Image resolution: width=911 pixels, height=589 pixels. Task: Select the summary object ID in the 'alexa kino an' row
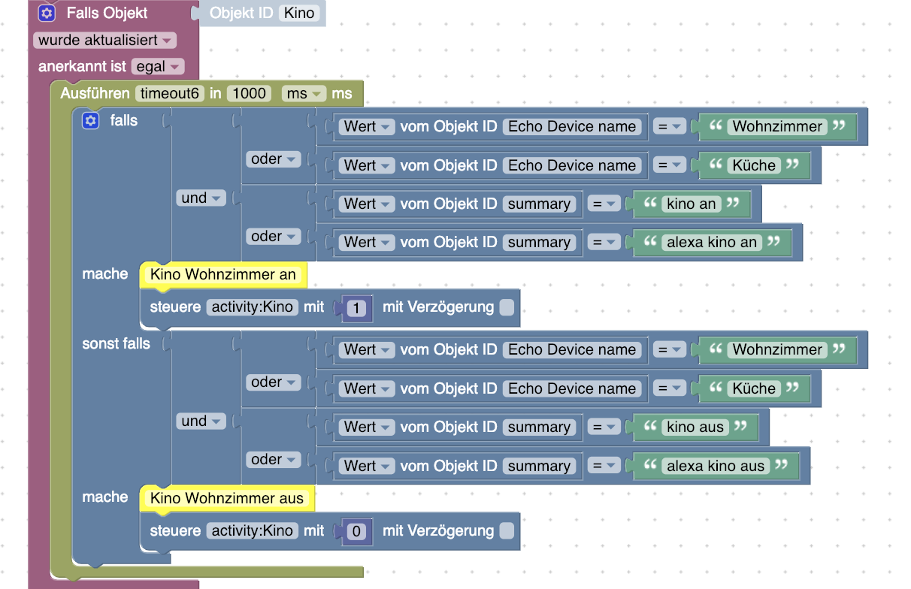click(539, 243)
